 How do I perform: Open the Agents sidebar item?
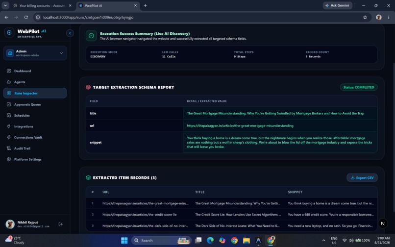pyautogui.click(x=35, y=82)
